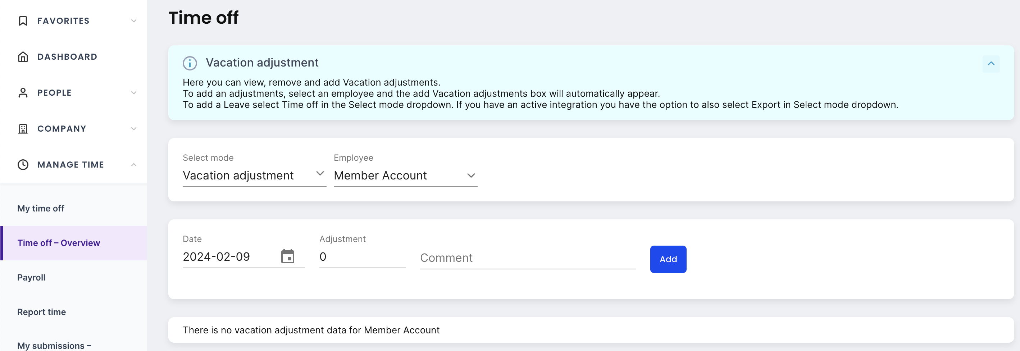
Task: Click the Manage Time clock icon
Action: coord(23,165)
